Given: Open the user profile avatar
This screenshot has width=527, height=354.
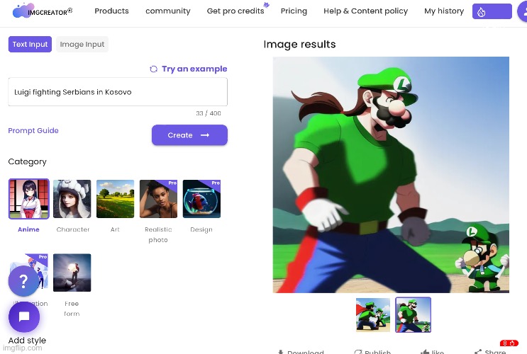Looking at the screenshot, I should point(522,12).
